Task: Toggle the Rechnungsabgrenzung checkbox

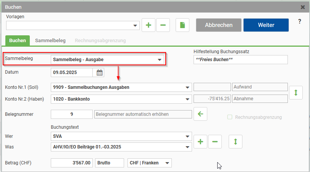Action: point(230,117)
